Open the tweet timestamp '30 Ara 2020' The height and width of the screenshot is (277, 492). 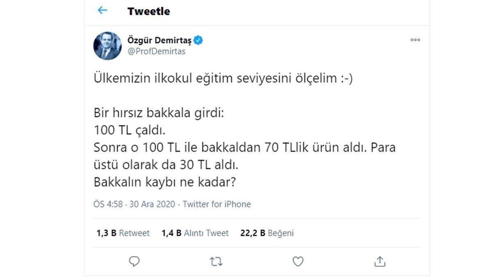pyautogui.click(x=150, y=204)
